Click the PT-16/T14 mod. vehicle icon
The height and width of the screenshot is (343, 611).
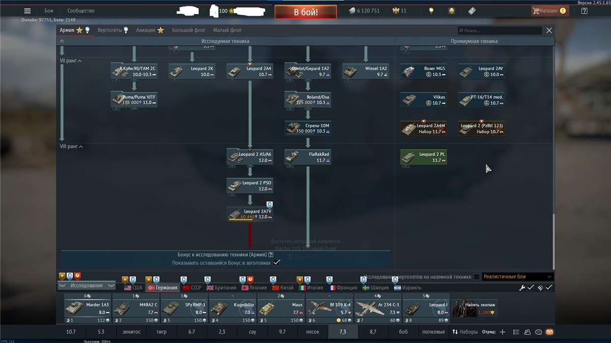pos(467,100)
